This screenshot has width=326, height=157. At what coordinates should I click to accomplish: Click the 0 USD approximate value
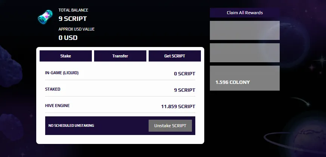click(x=68, y=38)
